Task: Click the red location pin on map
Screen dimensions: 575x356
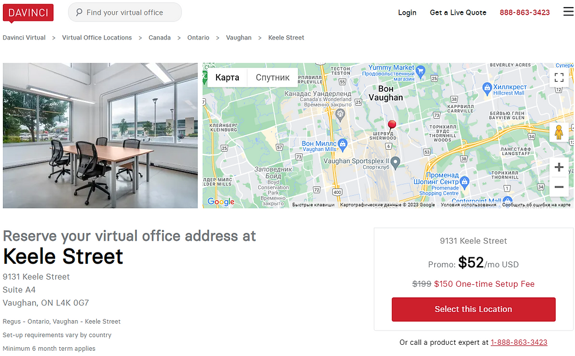Action: 392,125
